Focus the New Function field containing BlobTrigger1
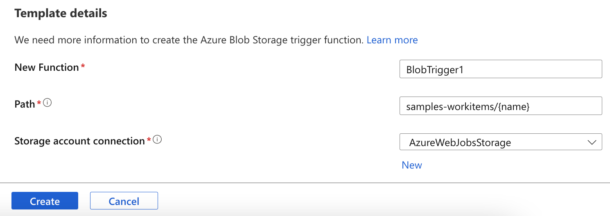The image size is (610, 216). click(500, 69)
